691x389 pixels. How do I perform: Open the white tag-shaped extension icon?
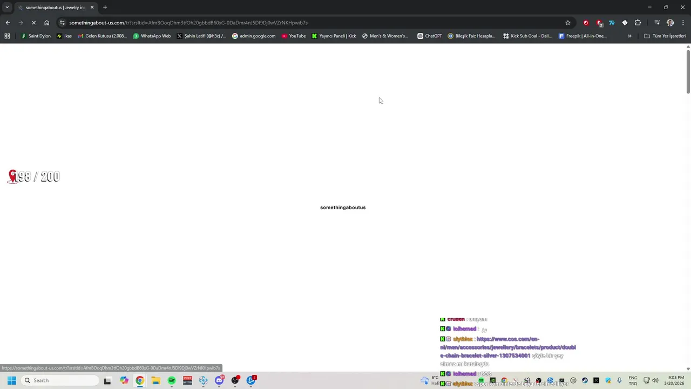(x=625, y=23)
